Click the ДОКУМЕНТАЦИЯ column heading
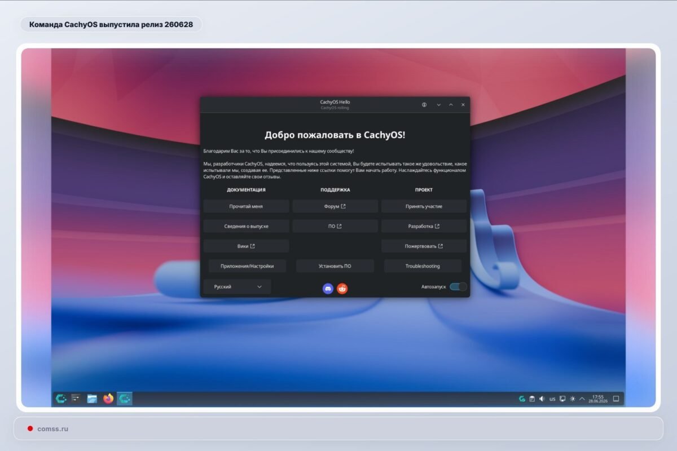 pyautogui.click(x=246, y=190)
